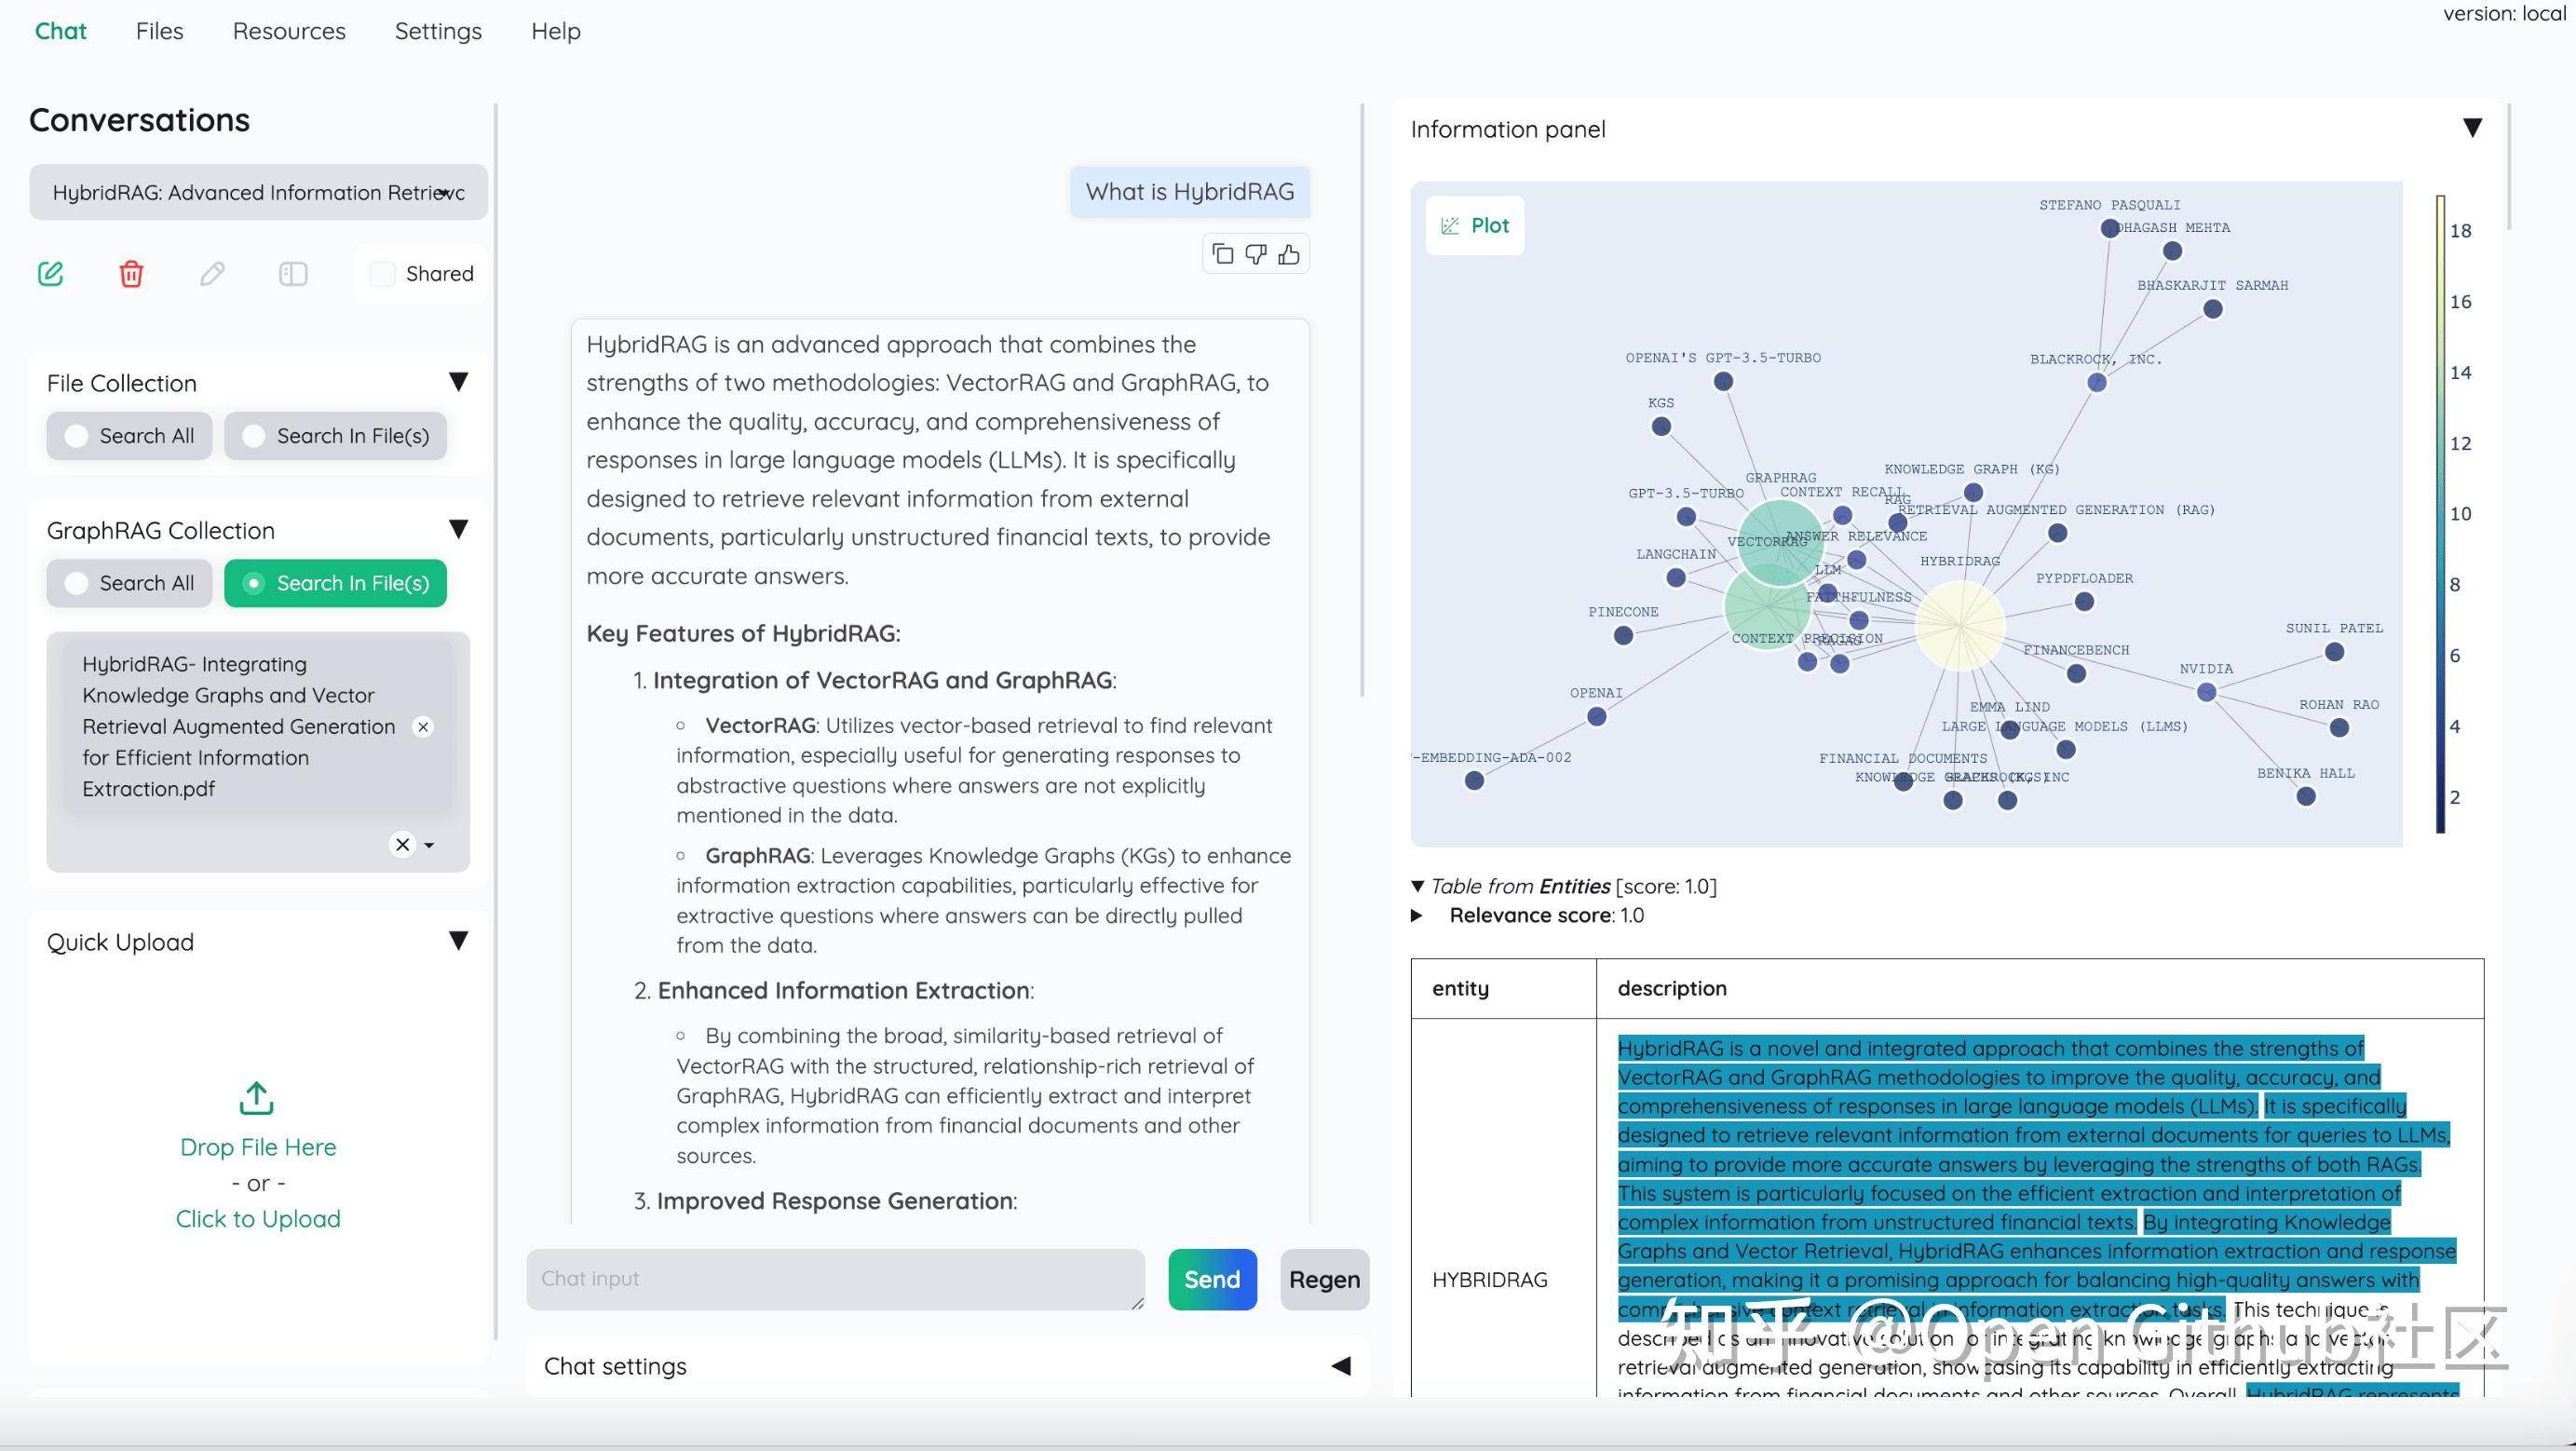Toggle the Shared checkbox

pyautogui.click(x=382, y=274)
